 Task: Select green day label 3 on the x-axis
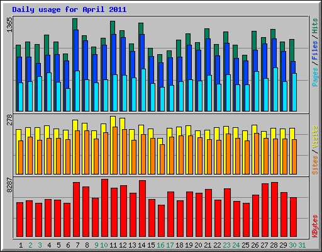[x=40, y=245]
